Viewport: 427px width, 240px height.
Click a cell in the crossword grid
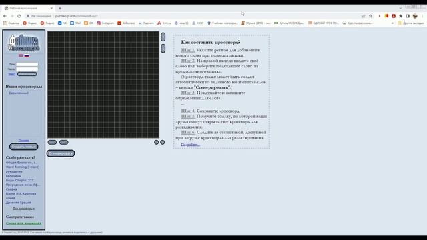[103, 85]
